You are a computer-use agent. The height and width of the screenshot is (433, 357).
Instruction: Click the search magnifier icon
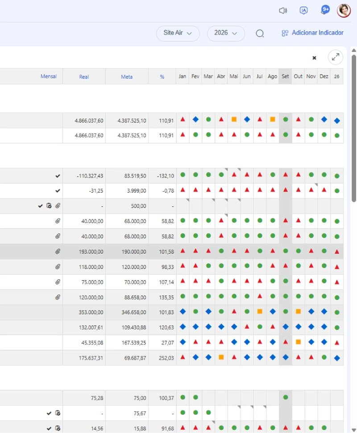click(x=260, y=34)
